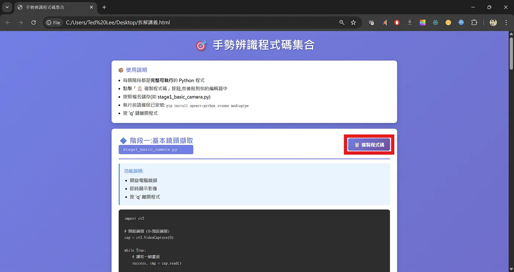Open a new tab with plus button
This screenshot has height=272, width=514.
coord(104,7)
